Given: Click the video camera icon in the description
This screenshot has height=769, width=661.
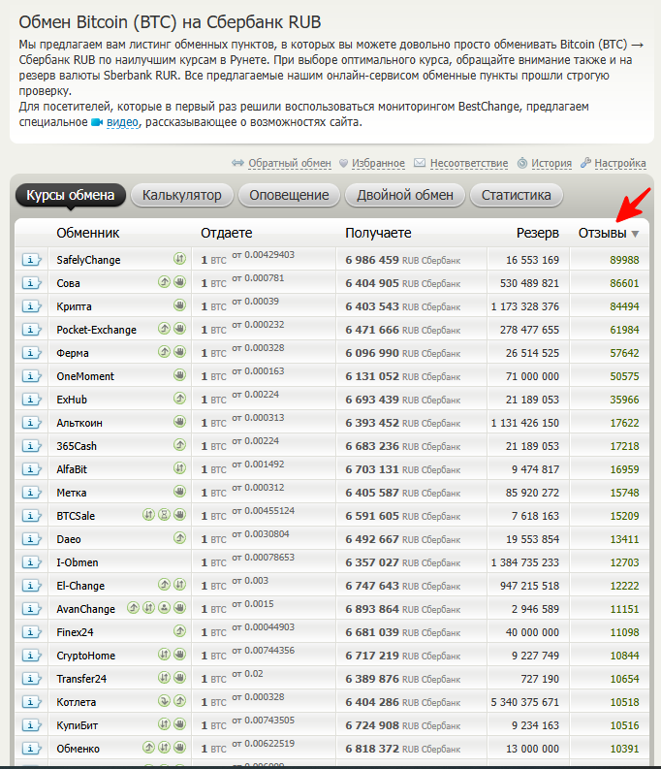Looking at the screenshot, I should pos(97,123).
